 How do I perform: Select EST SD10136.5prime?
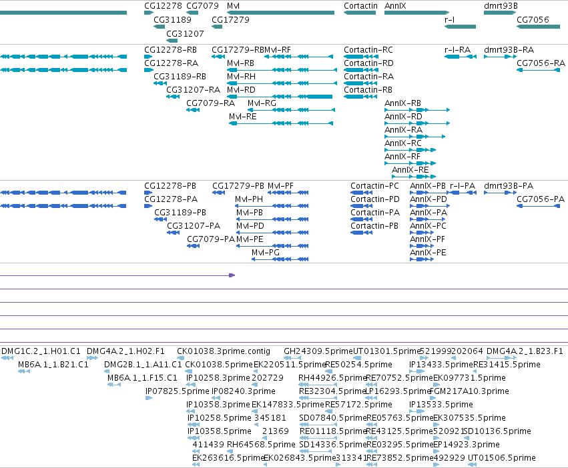[467, 438]
